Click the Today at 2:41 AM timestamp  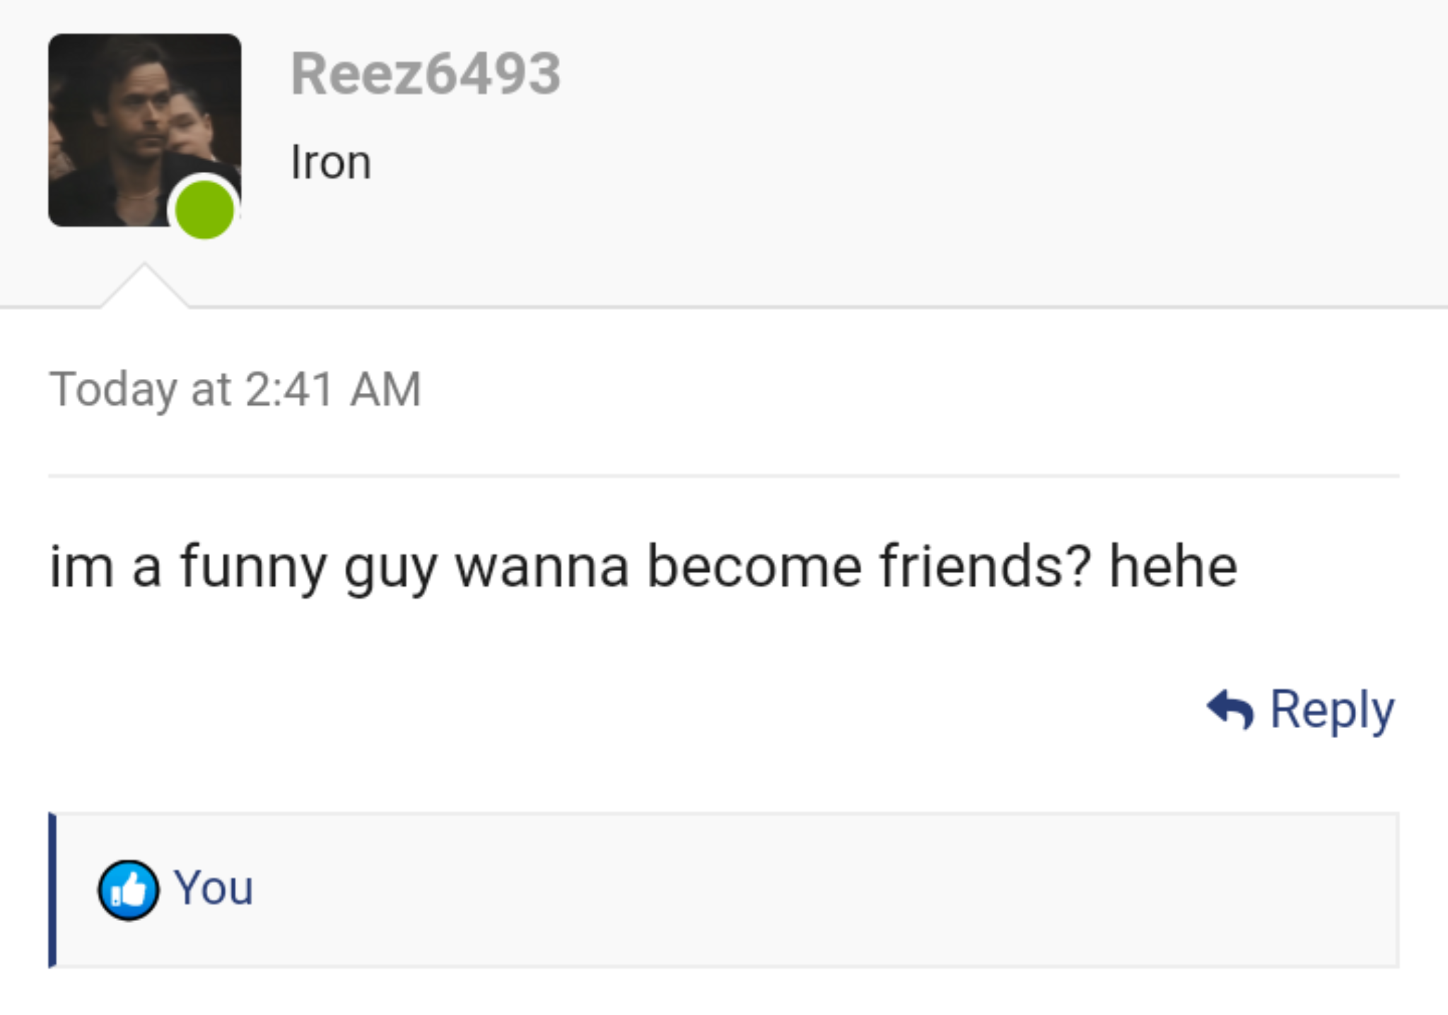click(x=235, y=389)
